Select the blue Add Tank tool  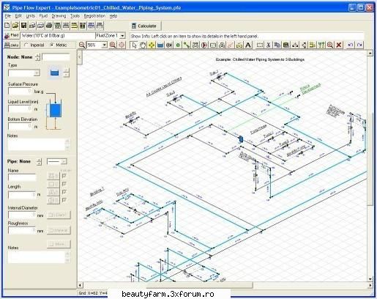[160, 45]
